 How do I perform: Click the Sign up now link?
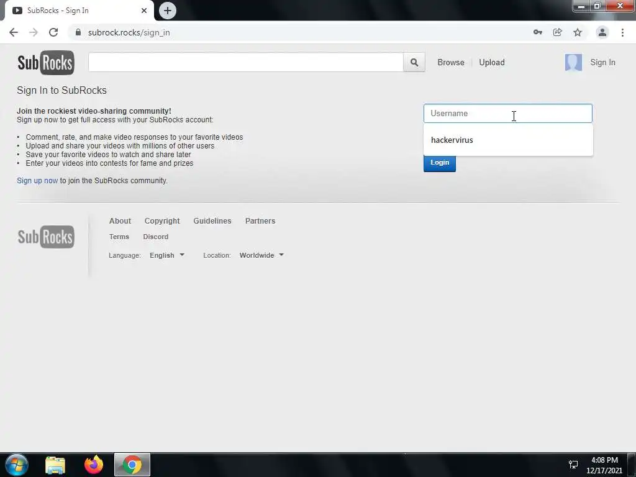point(37,181)
